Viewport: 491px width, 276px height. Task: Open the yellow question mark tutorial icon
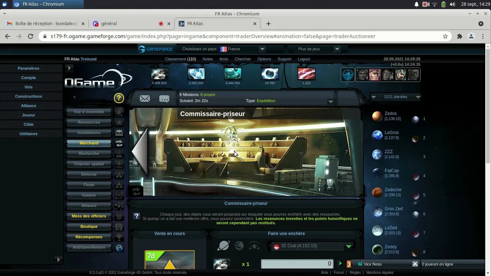click(x=119, y=98)
